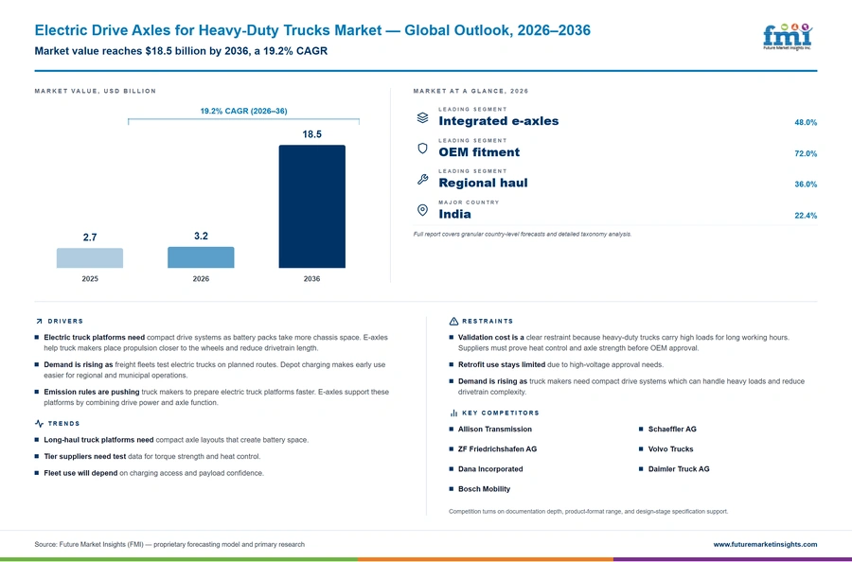Click the main report title heading
This screenshot has width=852, height=562.
coord(312,30)
